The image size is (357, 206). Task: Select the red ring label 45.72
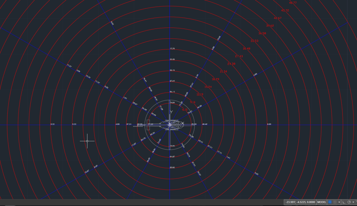[x=285, y=10]
